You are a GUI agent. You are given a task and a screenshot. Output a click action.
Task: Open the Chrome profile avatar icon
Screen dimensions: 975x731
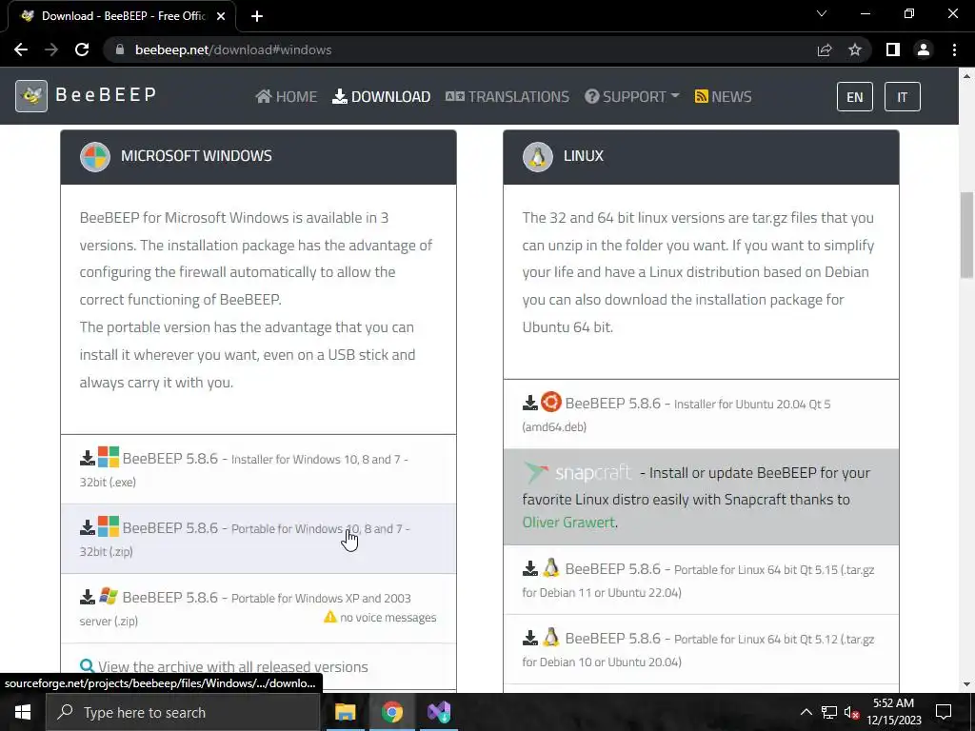tap(924, 49)
